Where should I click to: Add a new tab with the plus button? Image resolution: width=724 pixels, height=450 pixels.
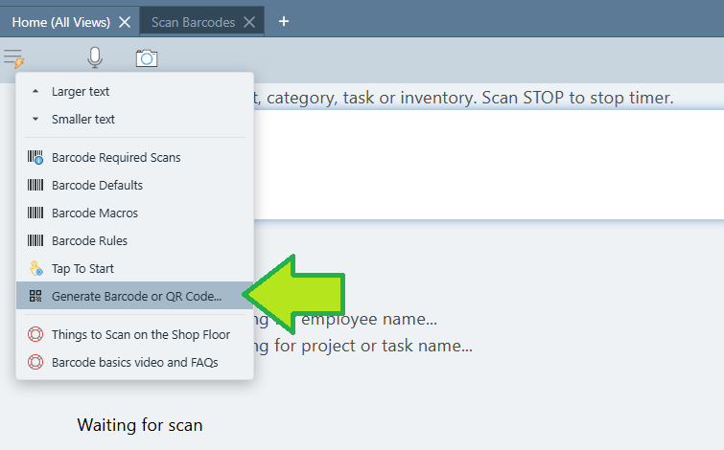(x=284, y=21)
